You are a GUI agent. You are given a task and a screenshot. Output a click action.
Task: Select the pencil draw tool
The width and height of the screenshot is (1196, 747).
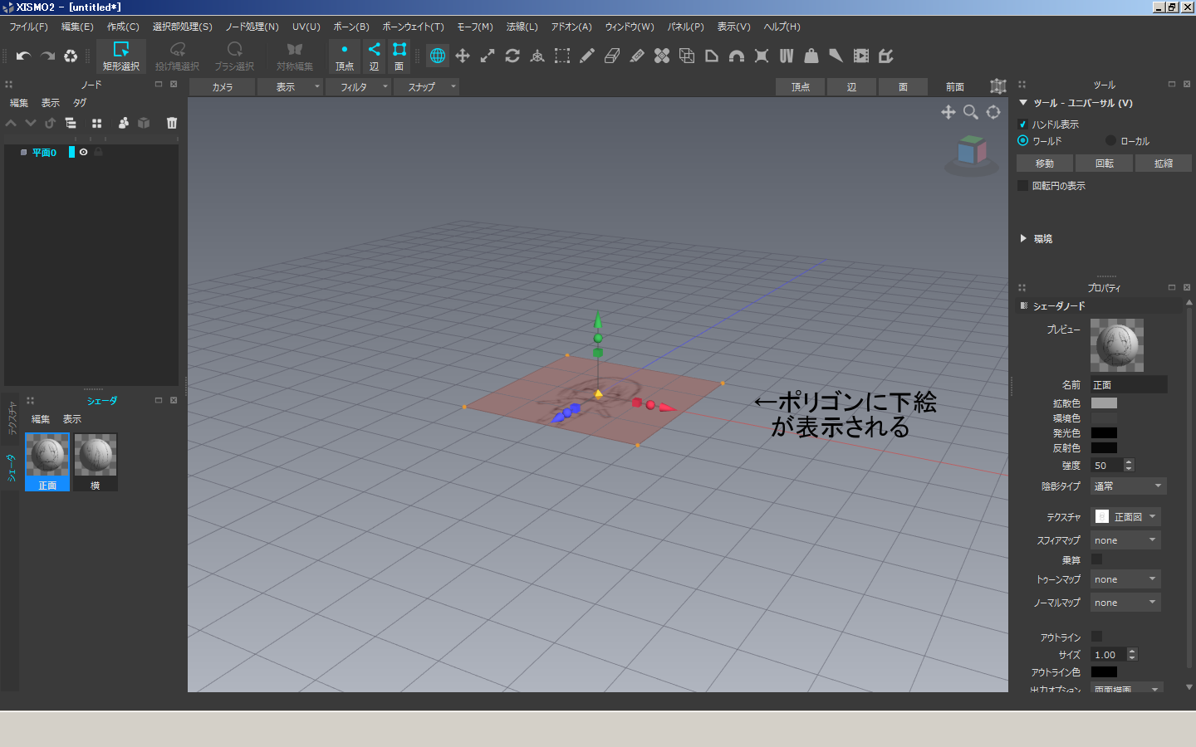tap(587, 56)
